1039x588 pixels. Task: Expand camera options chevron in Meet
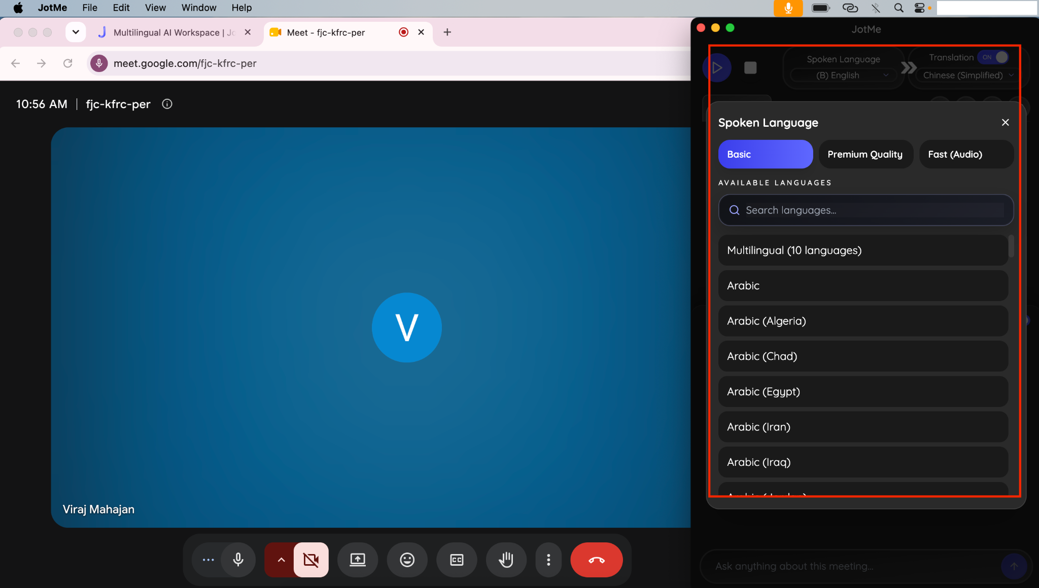coord(281,560)
